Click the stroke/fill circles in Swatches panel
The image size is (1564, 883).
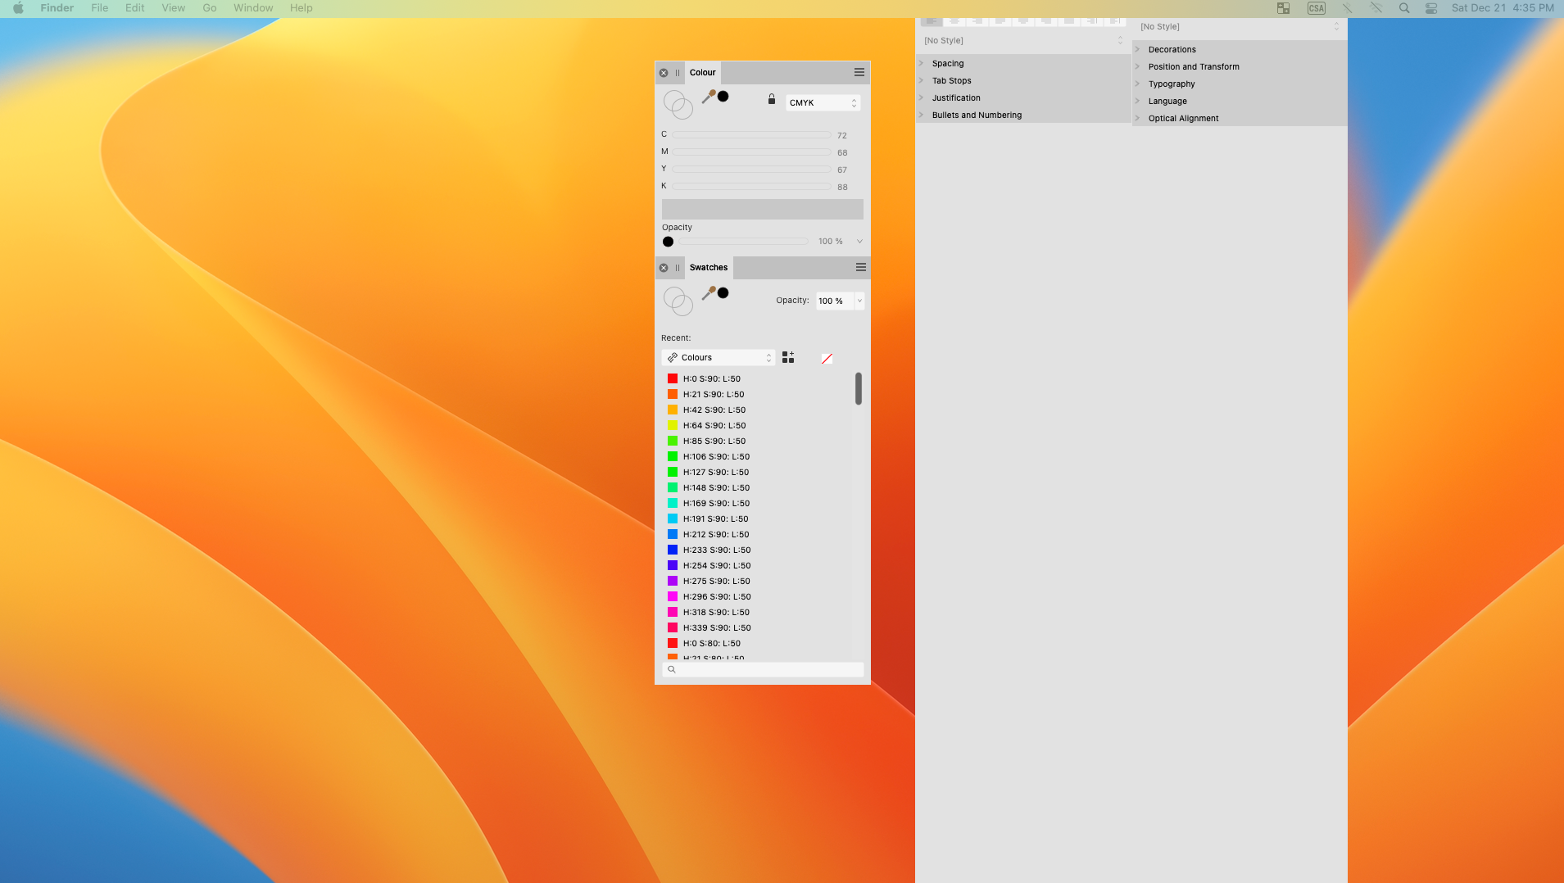tap(678, 301)
